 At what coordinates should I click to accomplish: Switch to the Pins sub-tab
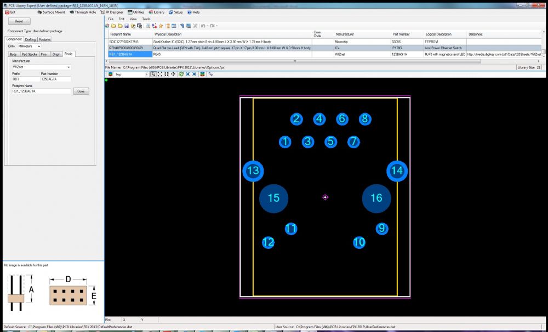(x=44, y=54)
